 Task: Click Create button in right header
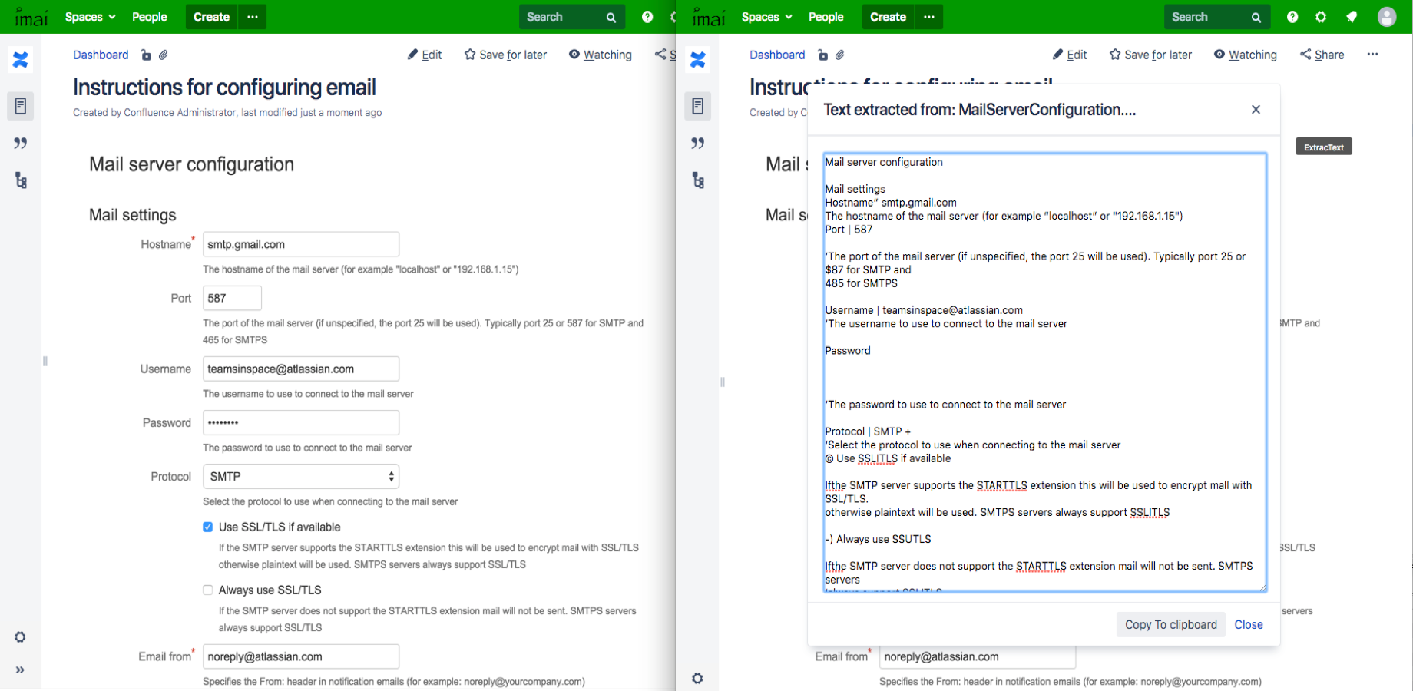point(889,17)
